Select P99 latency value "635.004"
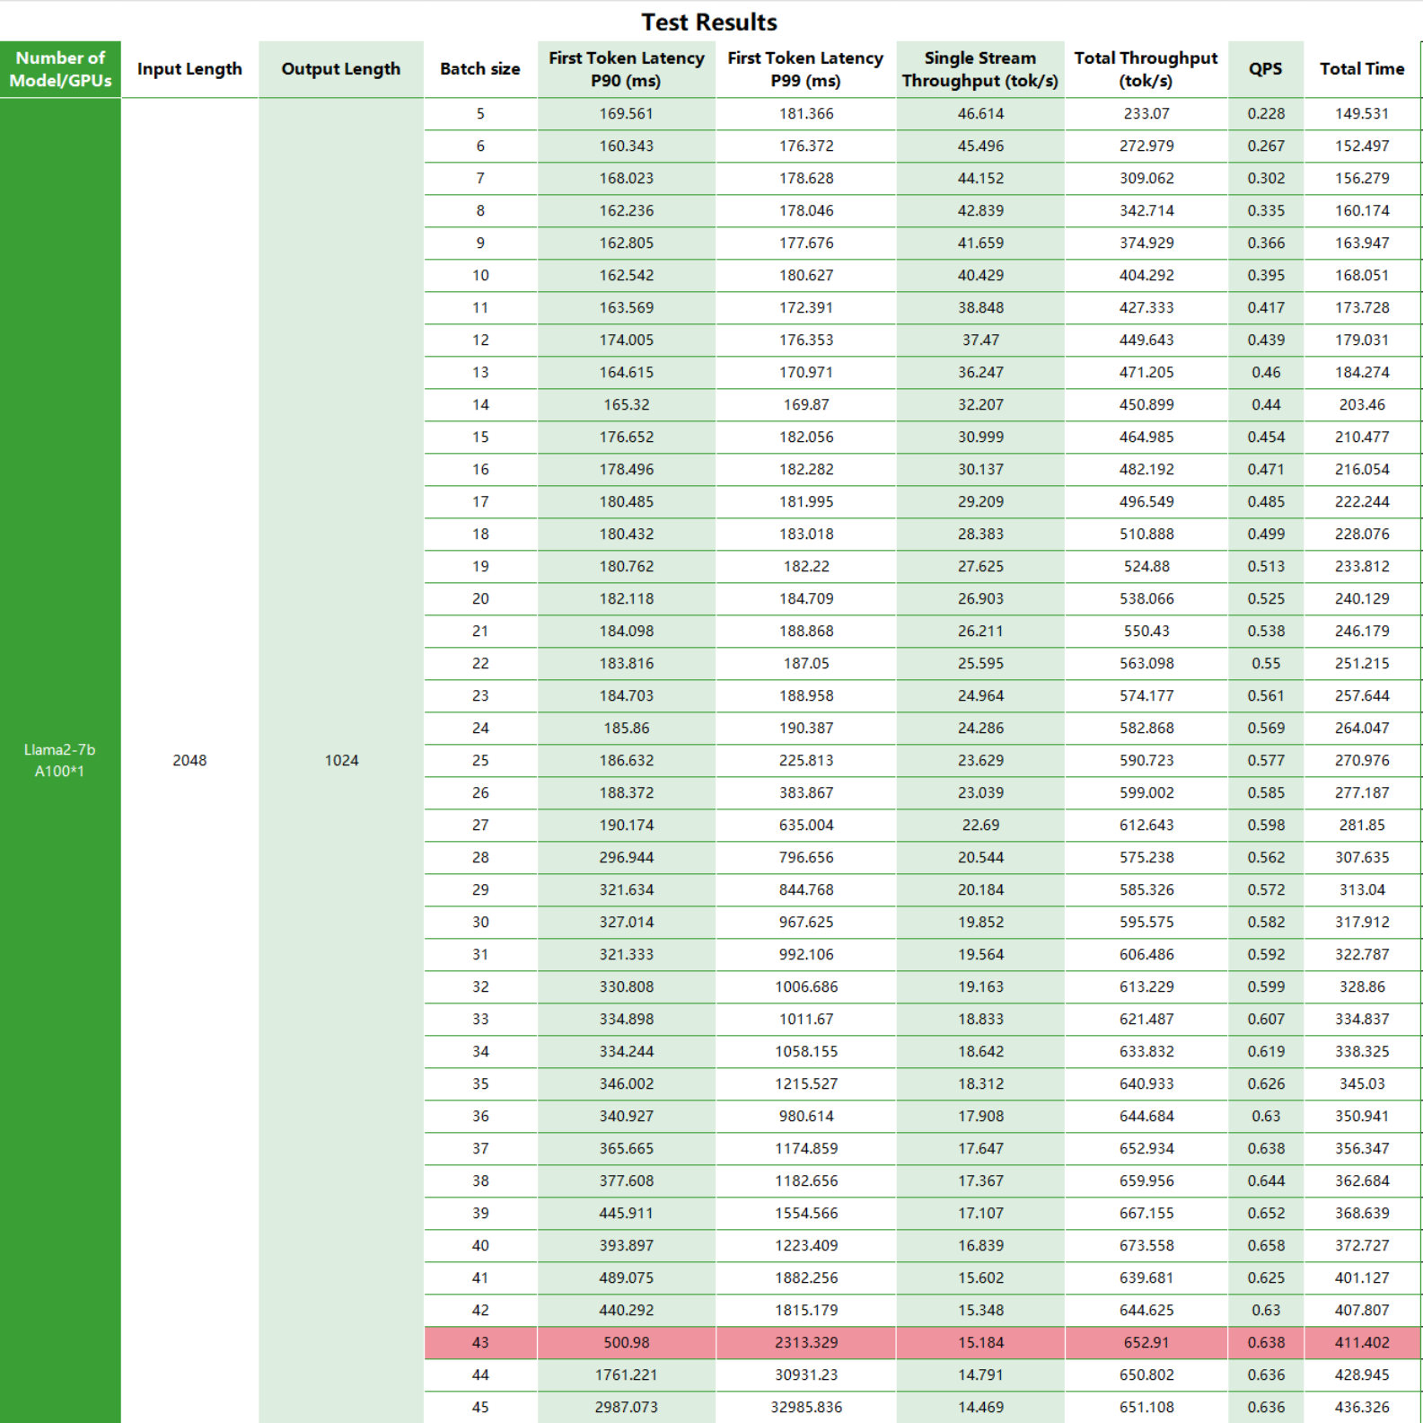This screenshot has width=1423, height=1423. tap(806, 826)
